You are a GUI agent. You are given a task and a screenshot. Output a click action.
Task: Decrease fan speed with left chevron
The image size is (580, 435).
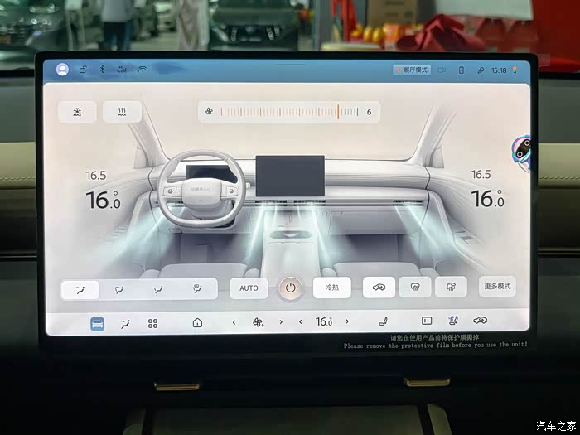[234, 323]
